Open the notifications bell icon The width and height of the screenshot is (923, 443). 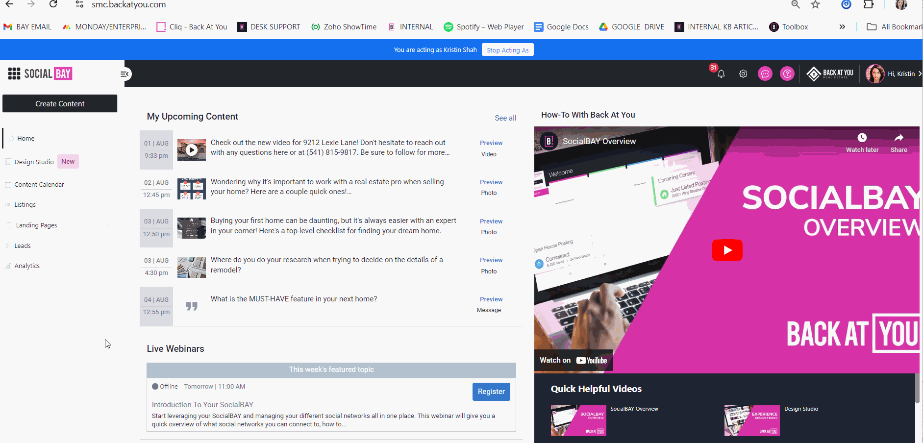pyautogui.click(x=721, y=74)
